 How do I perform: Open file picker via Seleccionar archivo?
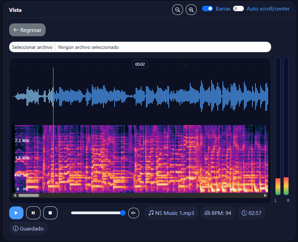pyautogui.click(x=32, y=47)
